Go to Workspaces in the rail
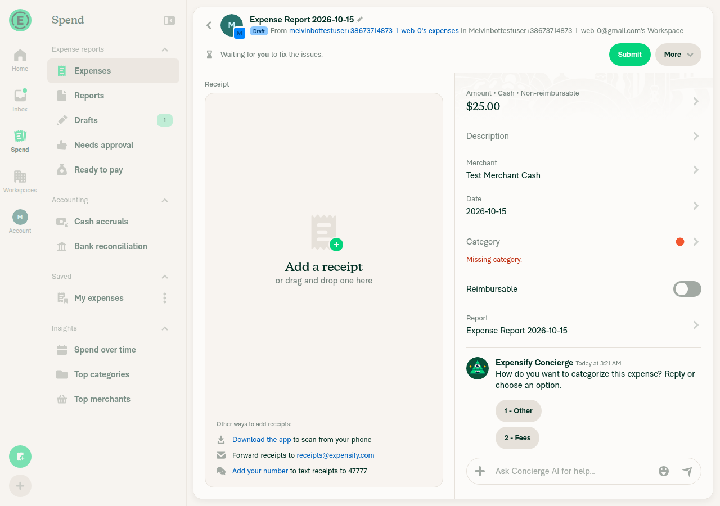 point(20,182)
